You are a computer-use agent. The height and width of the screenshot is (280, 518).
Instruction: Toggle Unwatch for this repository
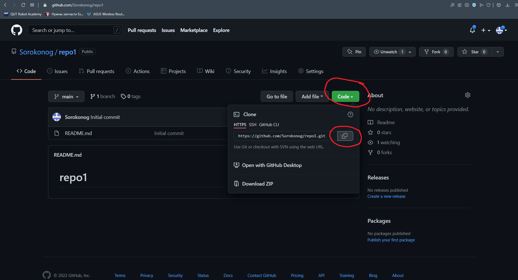[388, 52]
